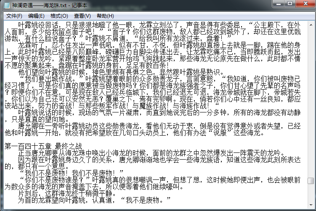Image resolution: width=316 pixels, height=211 pixels.
Task: Open the 编辑(E) menu
Action: pyautogui.click(x=36, y=16)
